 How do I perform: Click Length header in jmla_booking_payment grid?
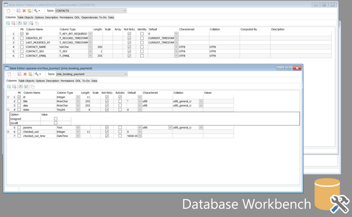(85, 93)
